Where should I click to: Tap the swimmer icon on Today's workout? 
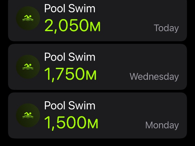(x=28, y=18)
